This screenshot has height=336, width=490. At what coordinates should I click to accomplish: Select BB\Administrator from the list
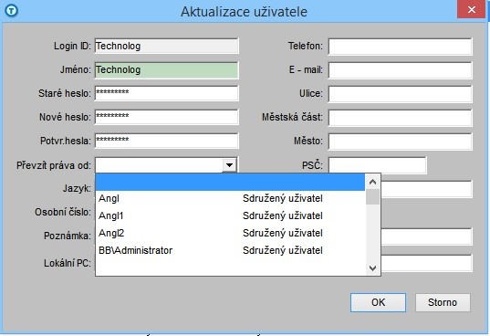[230, 250]
